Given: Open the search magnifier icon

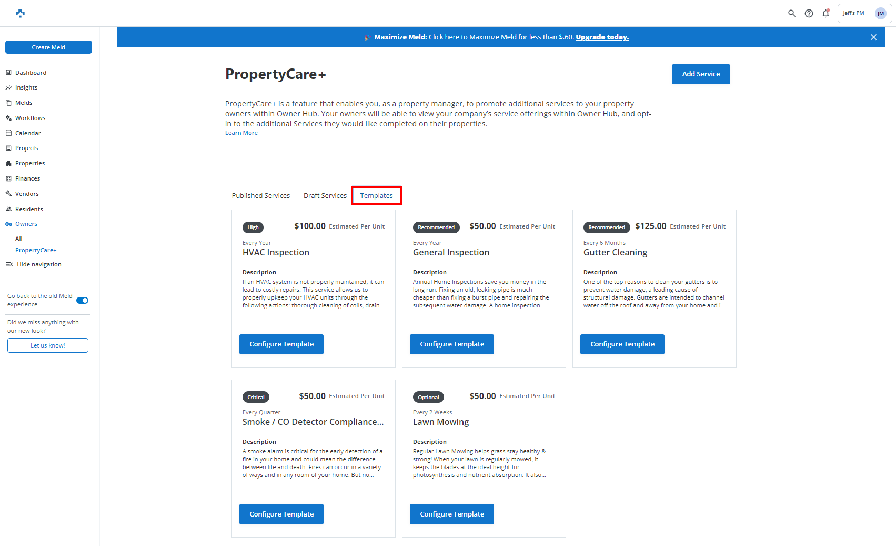Looking at the screenshot, I should pyautogui.click(x=791, y=13).
